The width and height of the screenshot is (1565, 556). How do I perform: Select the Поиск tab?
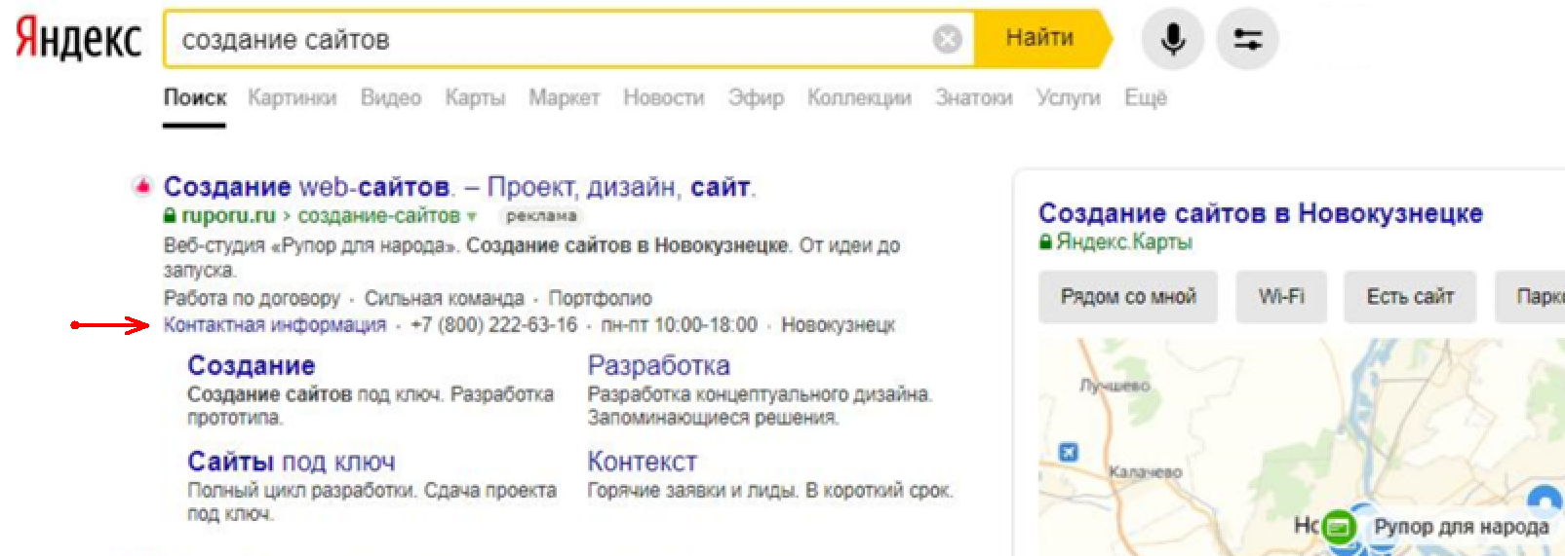pyautogui.click(x=195, y=97)
